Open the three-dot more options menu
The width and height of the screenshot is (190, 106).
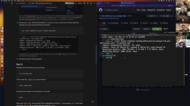pos(94,3)
